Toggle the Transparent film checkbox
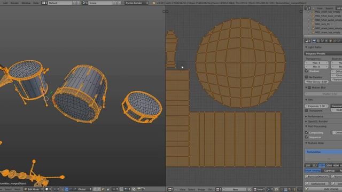 306,110
